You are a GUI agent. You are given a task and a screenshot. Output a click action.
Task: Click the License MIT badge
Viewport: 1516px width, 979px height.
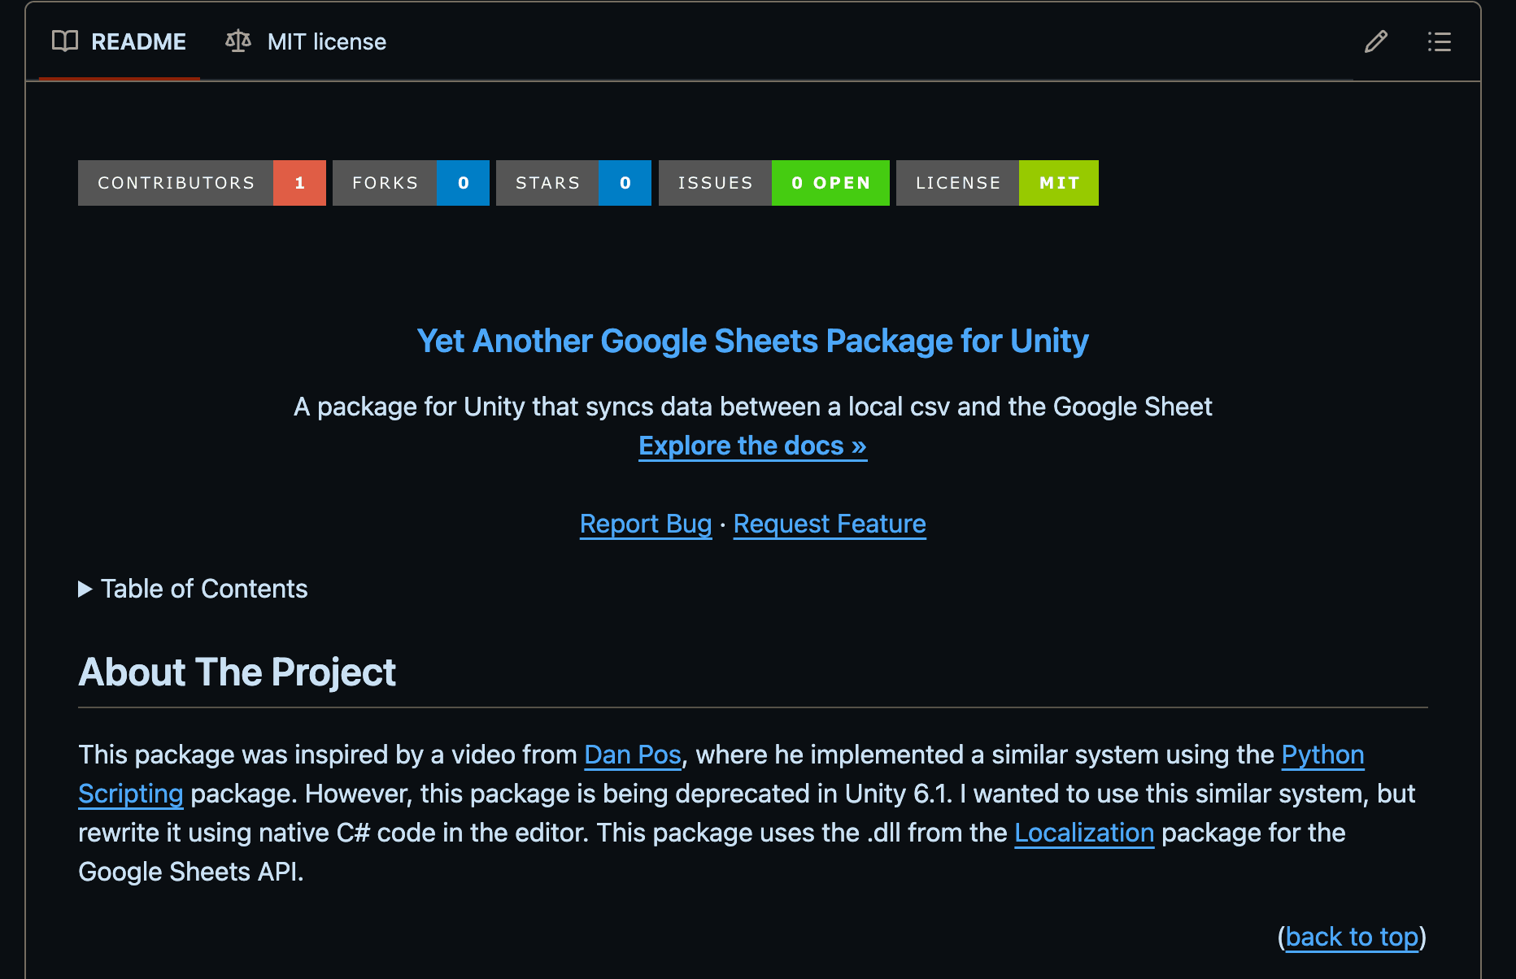[997, 183]
